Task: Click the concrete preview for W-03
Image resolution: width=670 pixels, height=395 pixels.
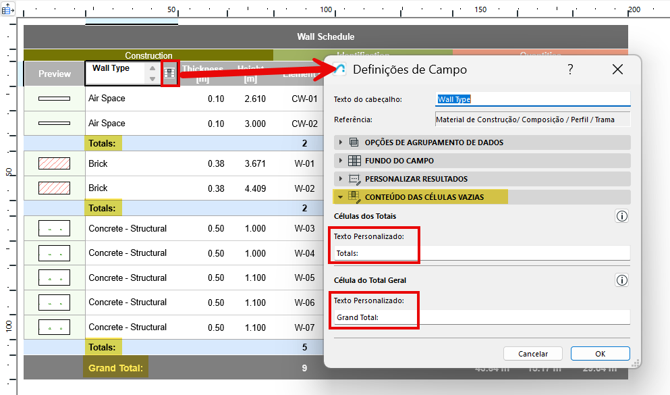Action: click(54, 228)
